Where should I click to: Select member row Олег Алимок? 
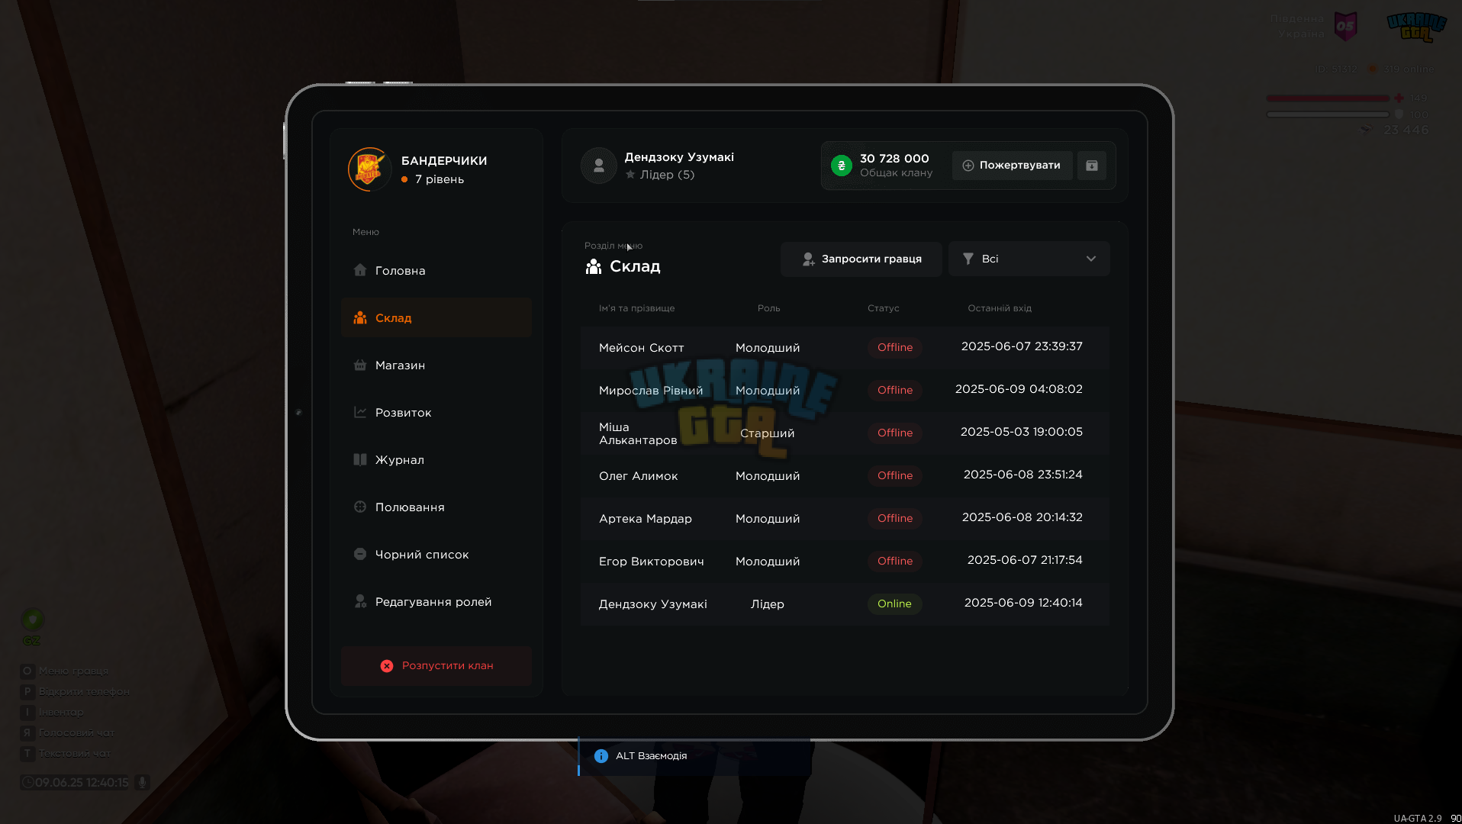coord(845,476)
